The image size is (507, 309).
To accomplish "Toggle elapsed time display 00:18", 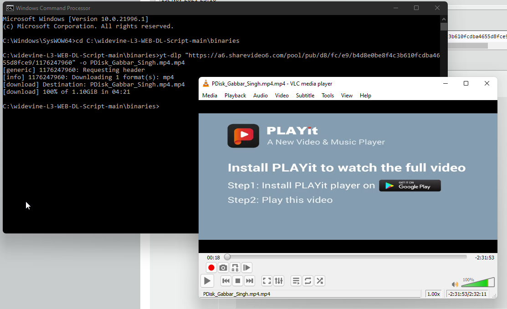I will pos(213,258).
